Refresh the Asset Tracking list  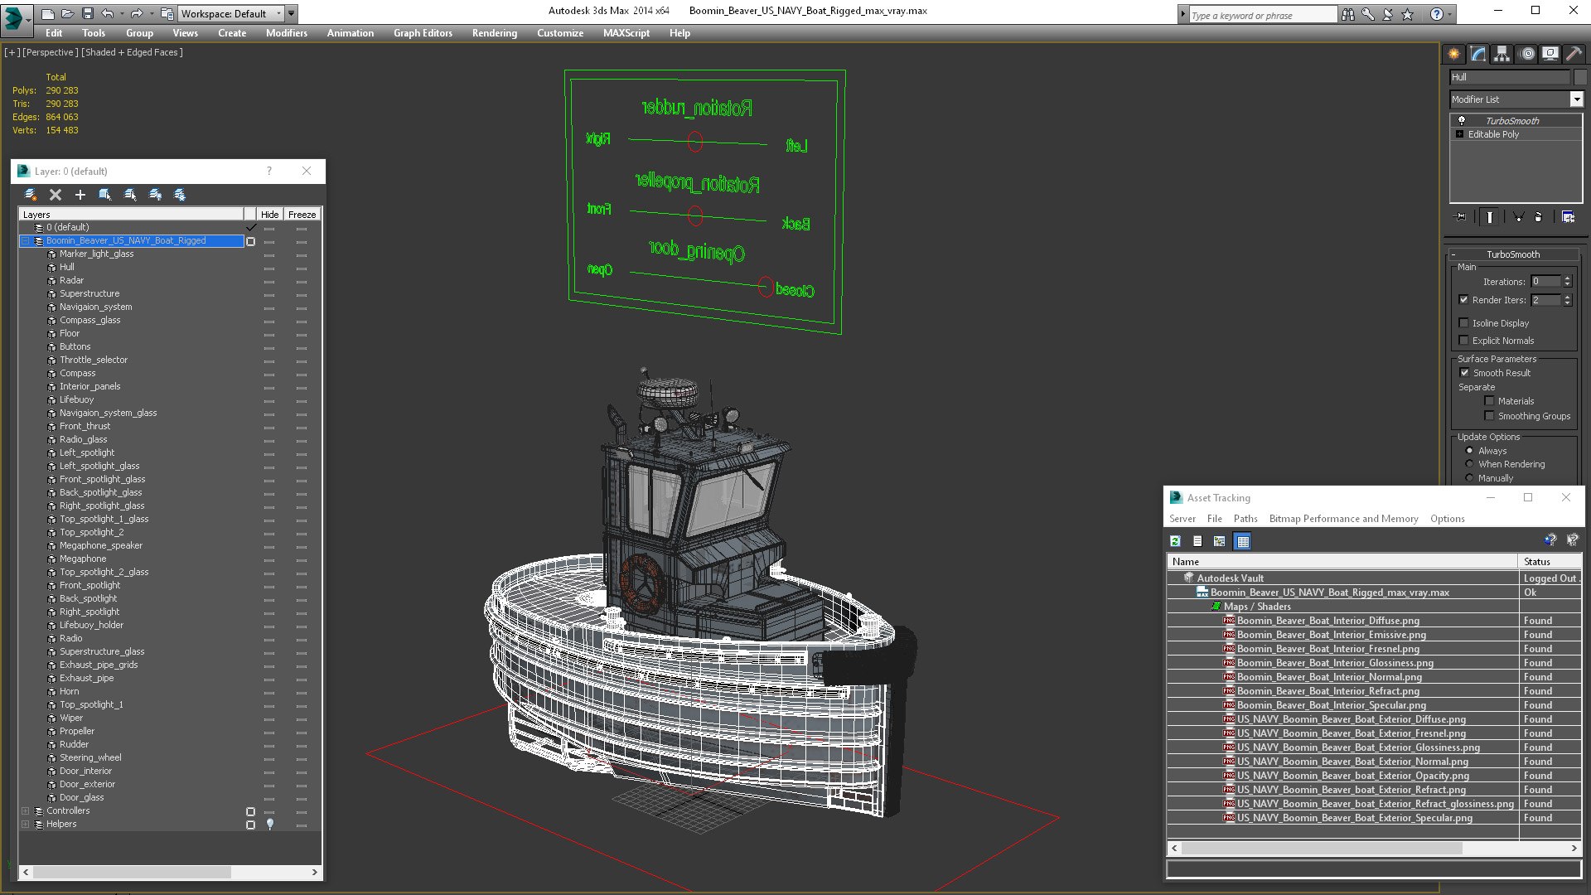click(1175, 541)
